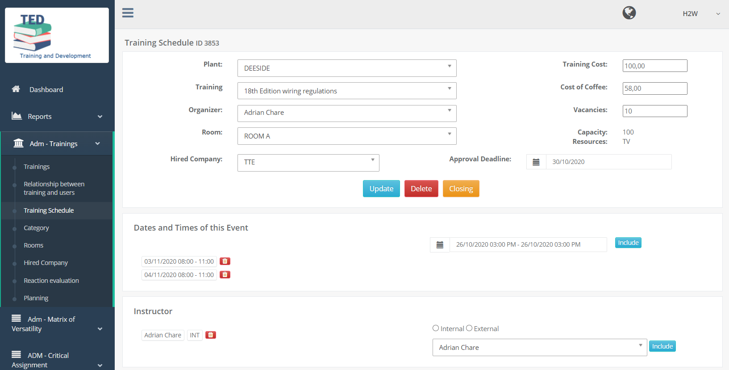Open the Room dropdown showing ROOM A
Image resolution: width=729 pixels, height=370 pixels.
coord(346,136)
